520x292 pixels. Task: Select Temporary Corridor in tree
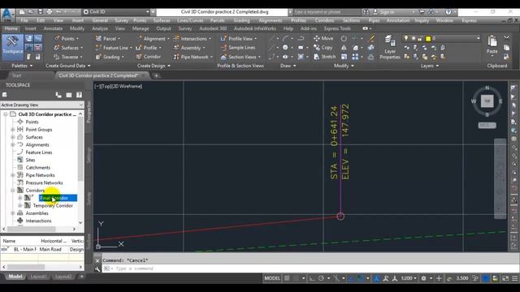pyautogui.click(x=53, y=205)
